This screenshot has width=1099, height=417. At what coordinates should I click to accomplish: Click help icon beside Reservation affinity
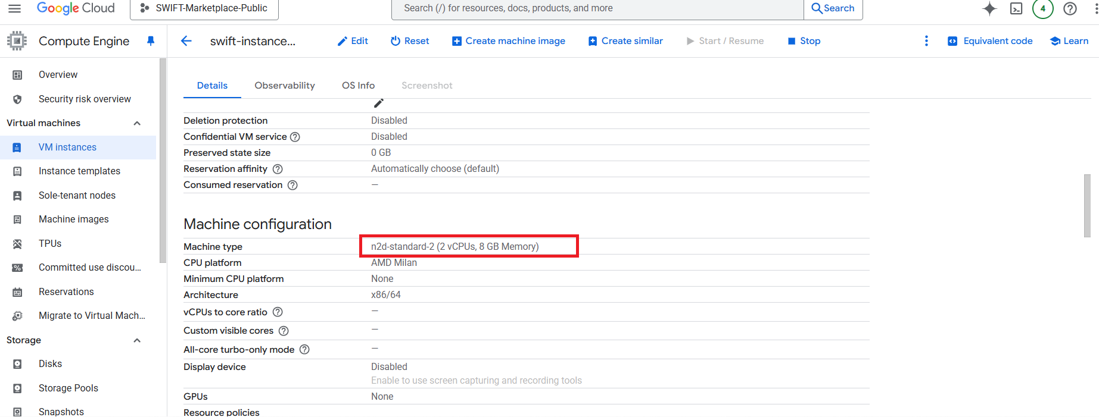(278, 169)
